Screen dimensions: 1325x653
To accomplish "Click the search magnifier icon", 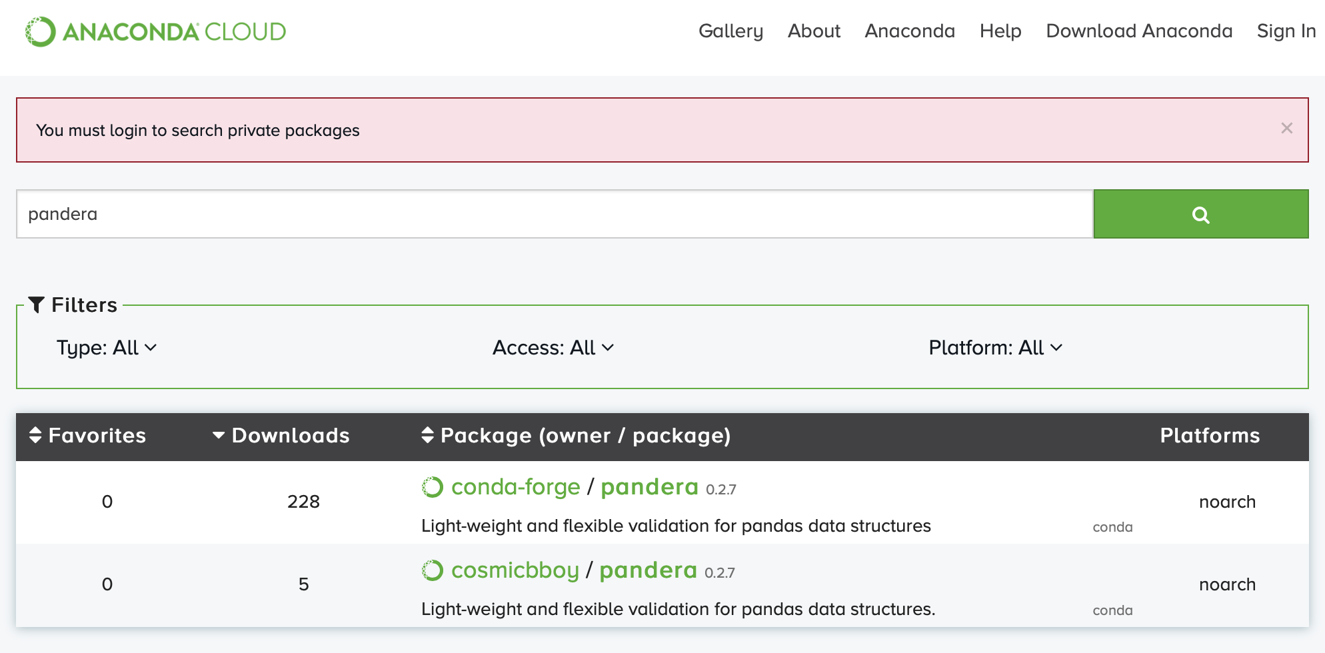I will 1200,213.
